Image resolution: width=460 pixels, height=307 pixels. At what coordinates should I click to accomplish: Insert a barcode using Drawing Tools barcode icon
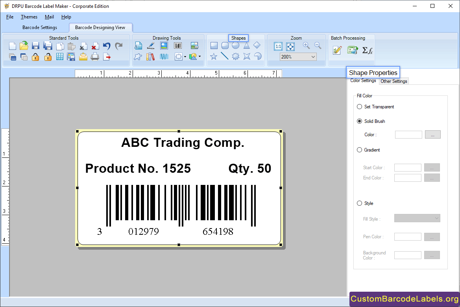coord(178,46)
